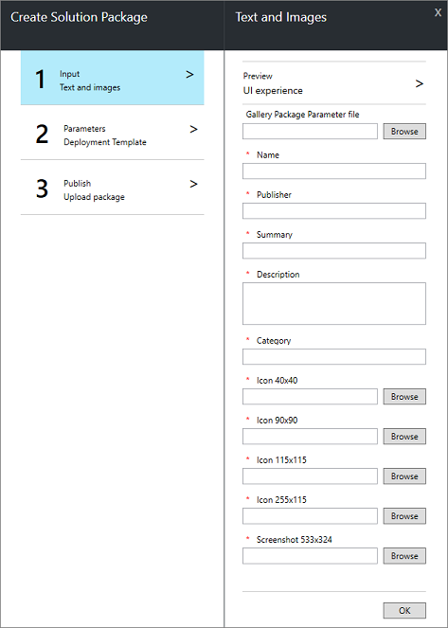Click inside the Description text area
This screenshot has width=448, height=628.
pyautogui.click(x=334, y=304)
